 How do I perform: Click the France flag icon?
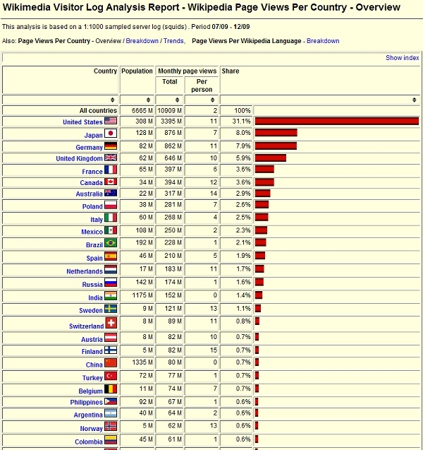coord(111,170)
